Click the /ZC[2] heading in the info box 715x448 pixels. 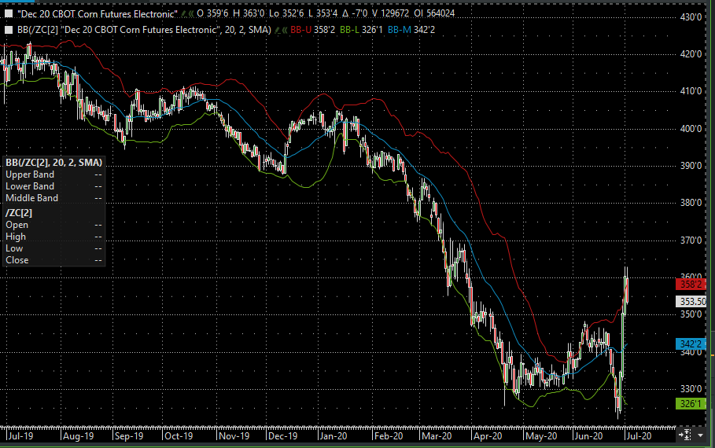click(19, 213)
